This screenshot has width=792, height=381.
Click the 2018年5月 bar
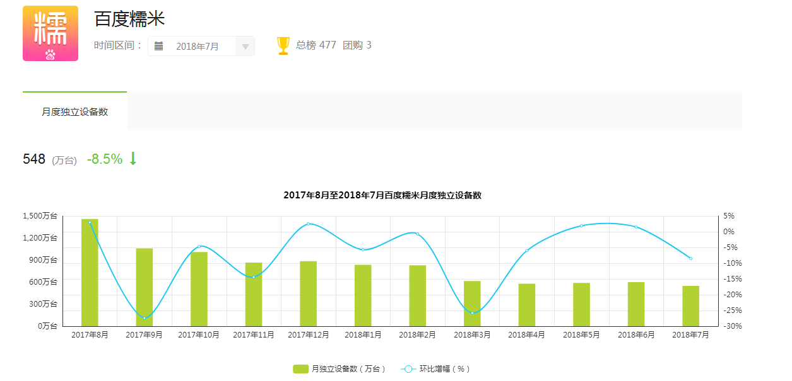(581, 304)
